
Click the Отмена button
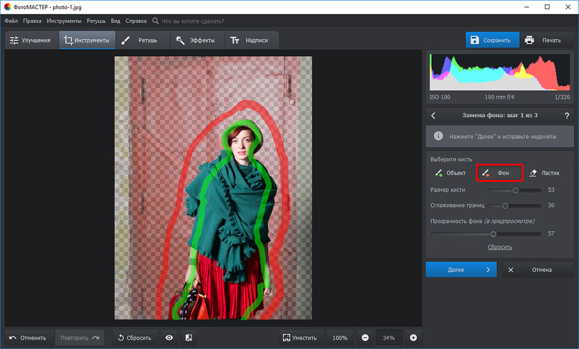(x=538, y=270)
